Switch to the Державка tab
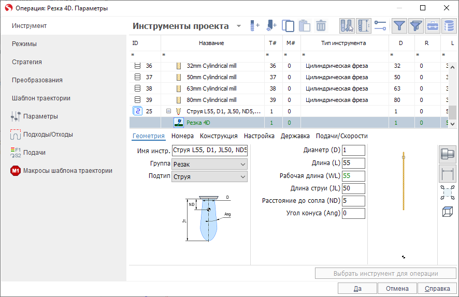 pos(295,136)
